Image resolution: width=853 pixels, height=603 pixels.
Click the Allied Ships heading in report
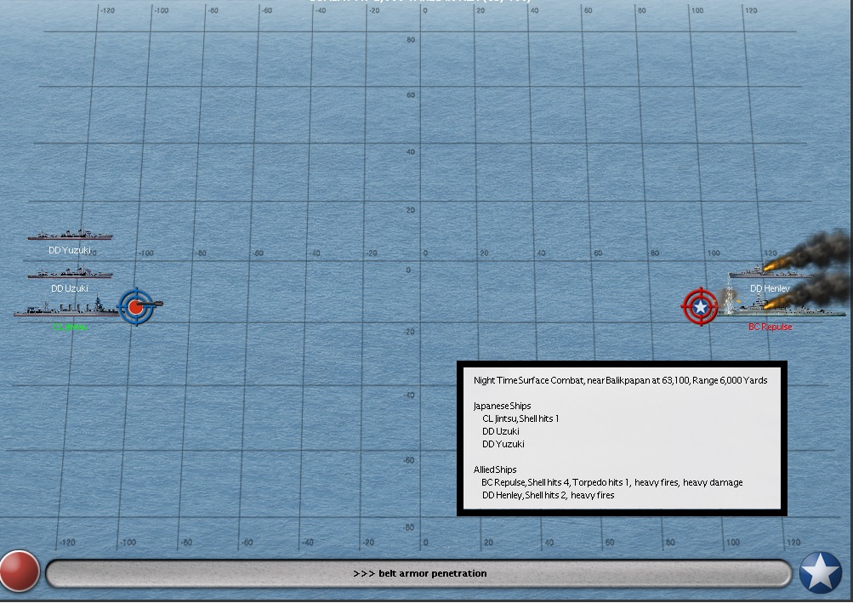pyautogui.click(x=495, y=469)
